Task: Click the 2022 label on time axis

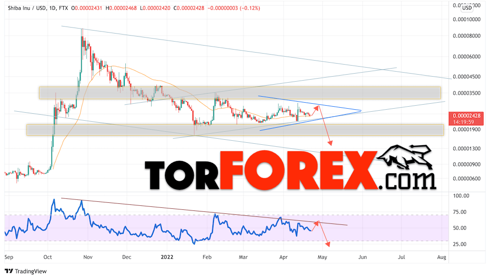Action: tap(167, 257)
